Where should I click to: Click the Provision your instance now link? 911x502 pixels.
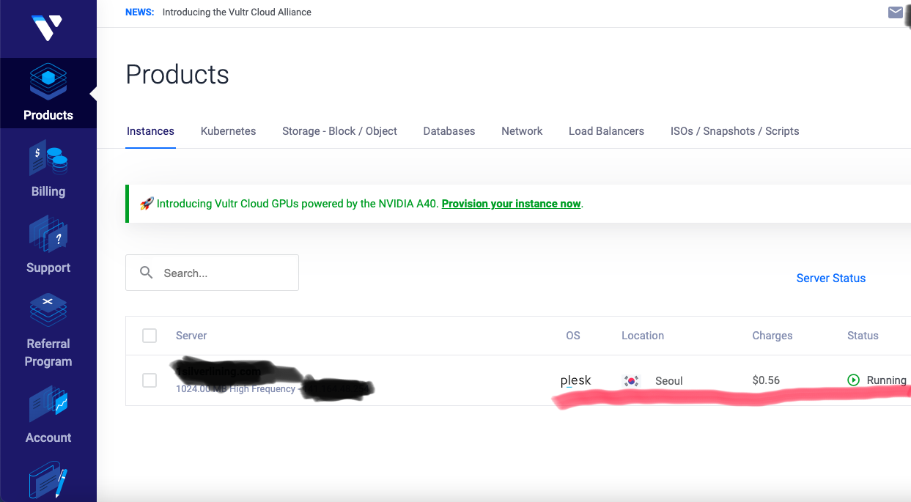[511, 204]
